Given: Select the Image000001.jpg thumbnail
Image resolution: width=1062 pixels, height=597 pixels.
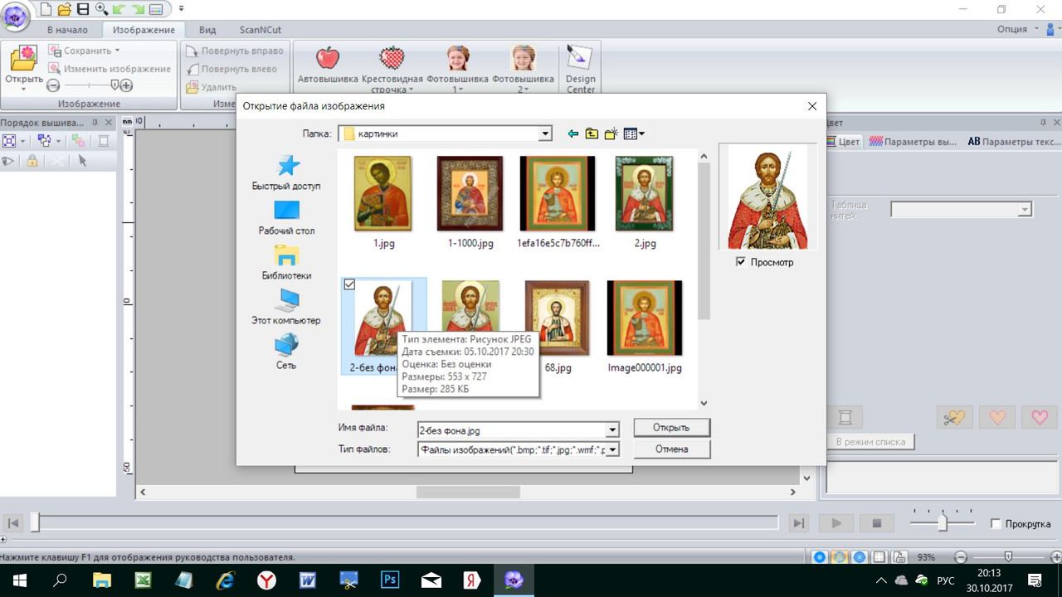Looking at the screenshot, I should pyautogui.click(x=645, y=326).
